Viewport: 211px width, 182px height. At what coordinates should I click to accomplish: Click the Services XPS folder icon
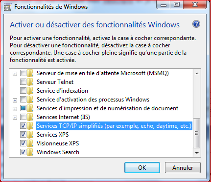point(30,135)
